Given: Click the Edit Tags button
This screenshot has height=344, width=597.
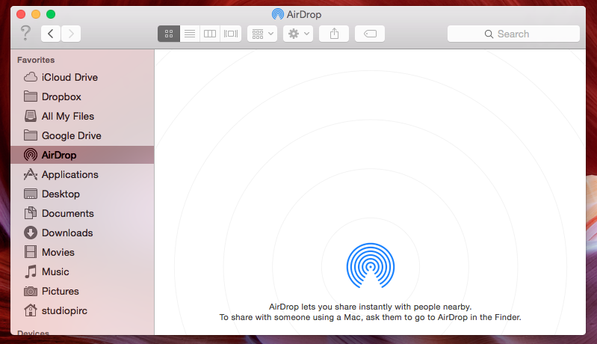Looking at the screenshot, I should [x=370, y=34].
